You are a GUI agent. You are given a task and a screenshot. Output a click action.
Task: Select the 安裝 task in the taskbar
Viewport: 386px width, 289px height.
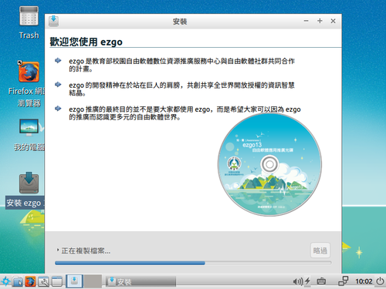(x=141, y=281)
